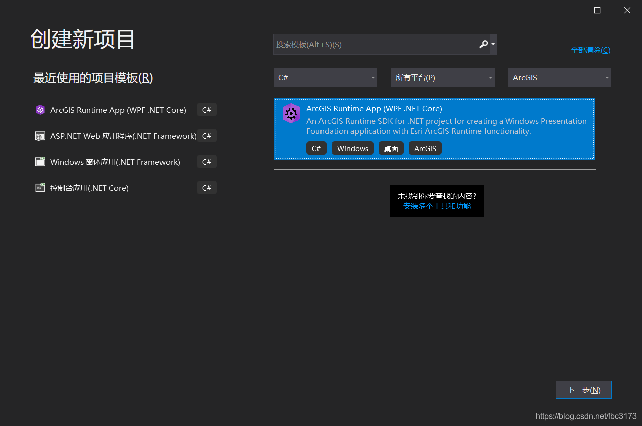Click C# badge beside Windows 窗体应用 item

point(207,162)
